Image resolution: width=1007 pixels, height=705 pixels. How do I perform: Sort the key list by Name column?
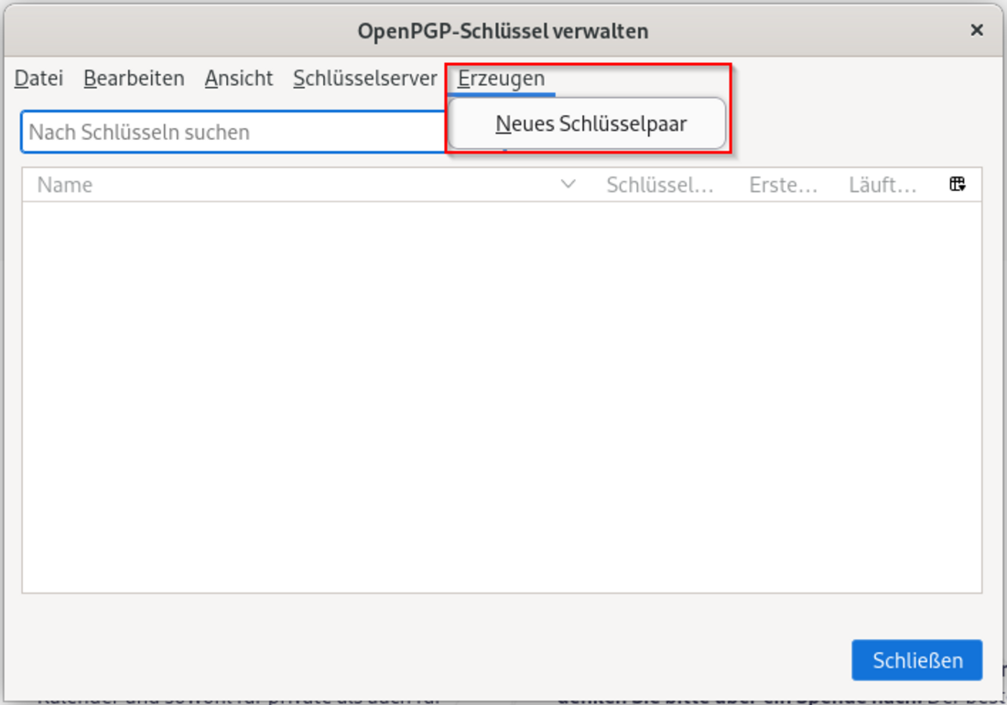[65, 185]
